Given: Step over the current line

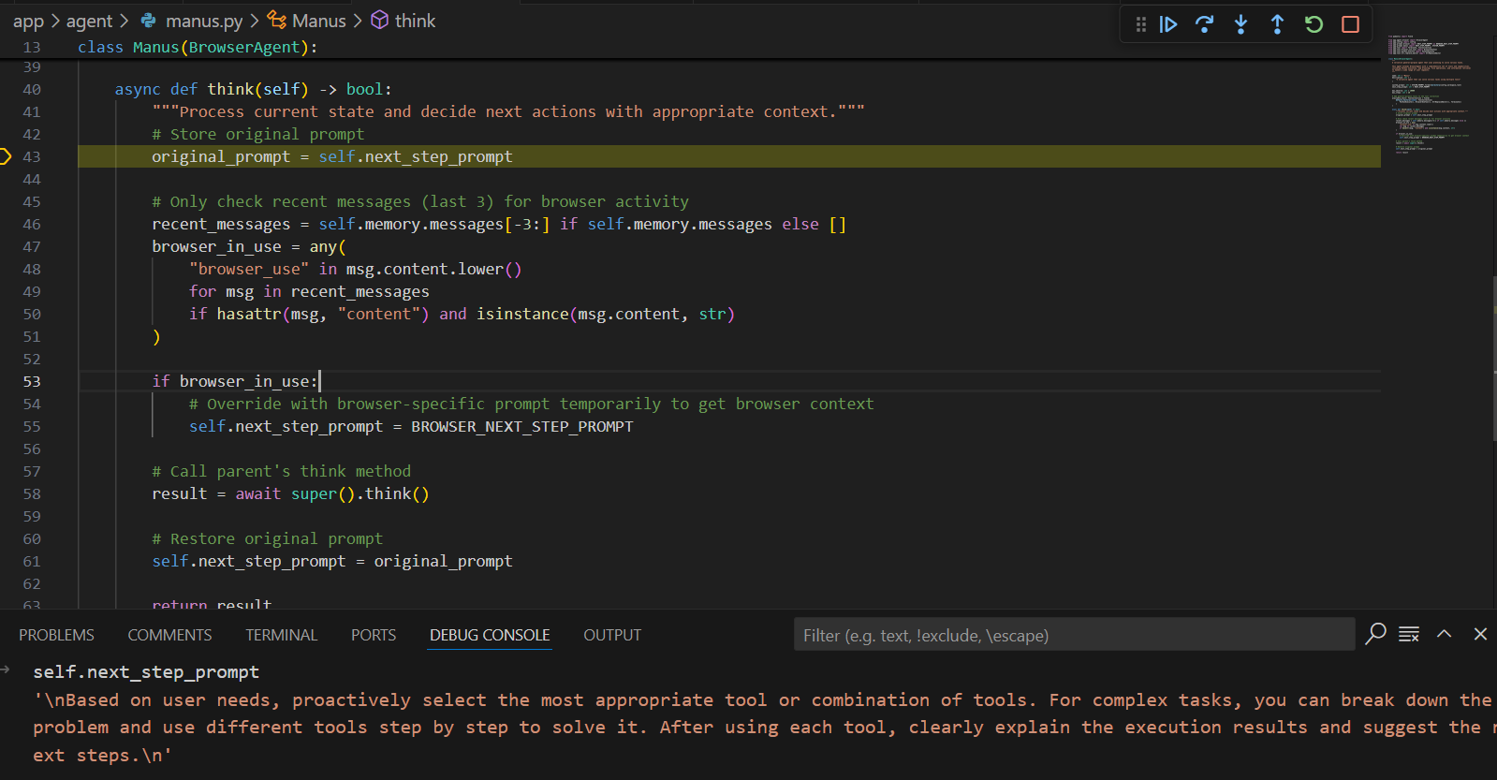Looking at the screenshot, I should 1204,24.
